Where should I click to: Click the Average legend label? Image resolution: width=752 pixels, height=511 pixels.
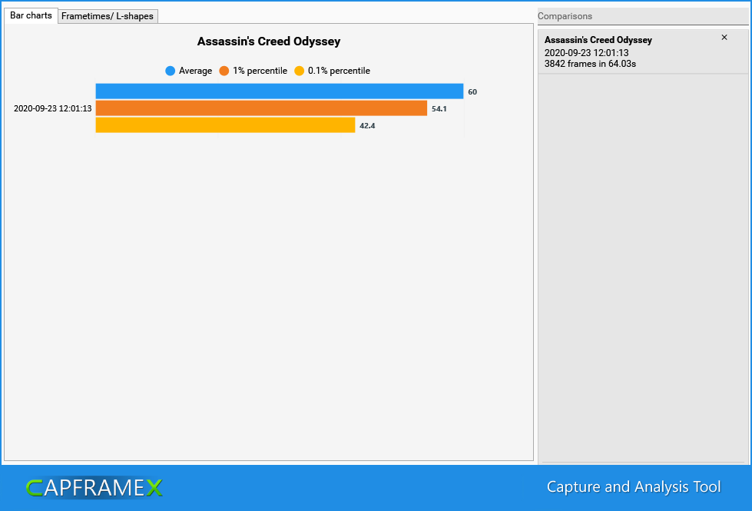click(195, 71)
